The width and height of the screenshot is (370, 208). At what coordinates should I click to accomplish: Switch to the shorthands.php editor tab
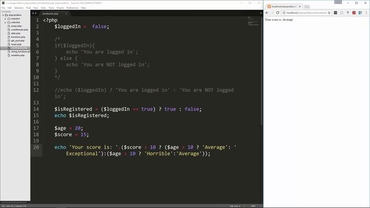point(50,14)
